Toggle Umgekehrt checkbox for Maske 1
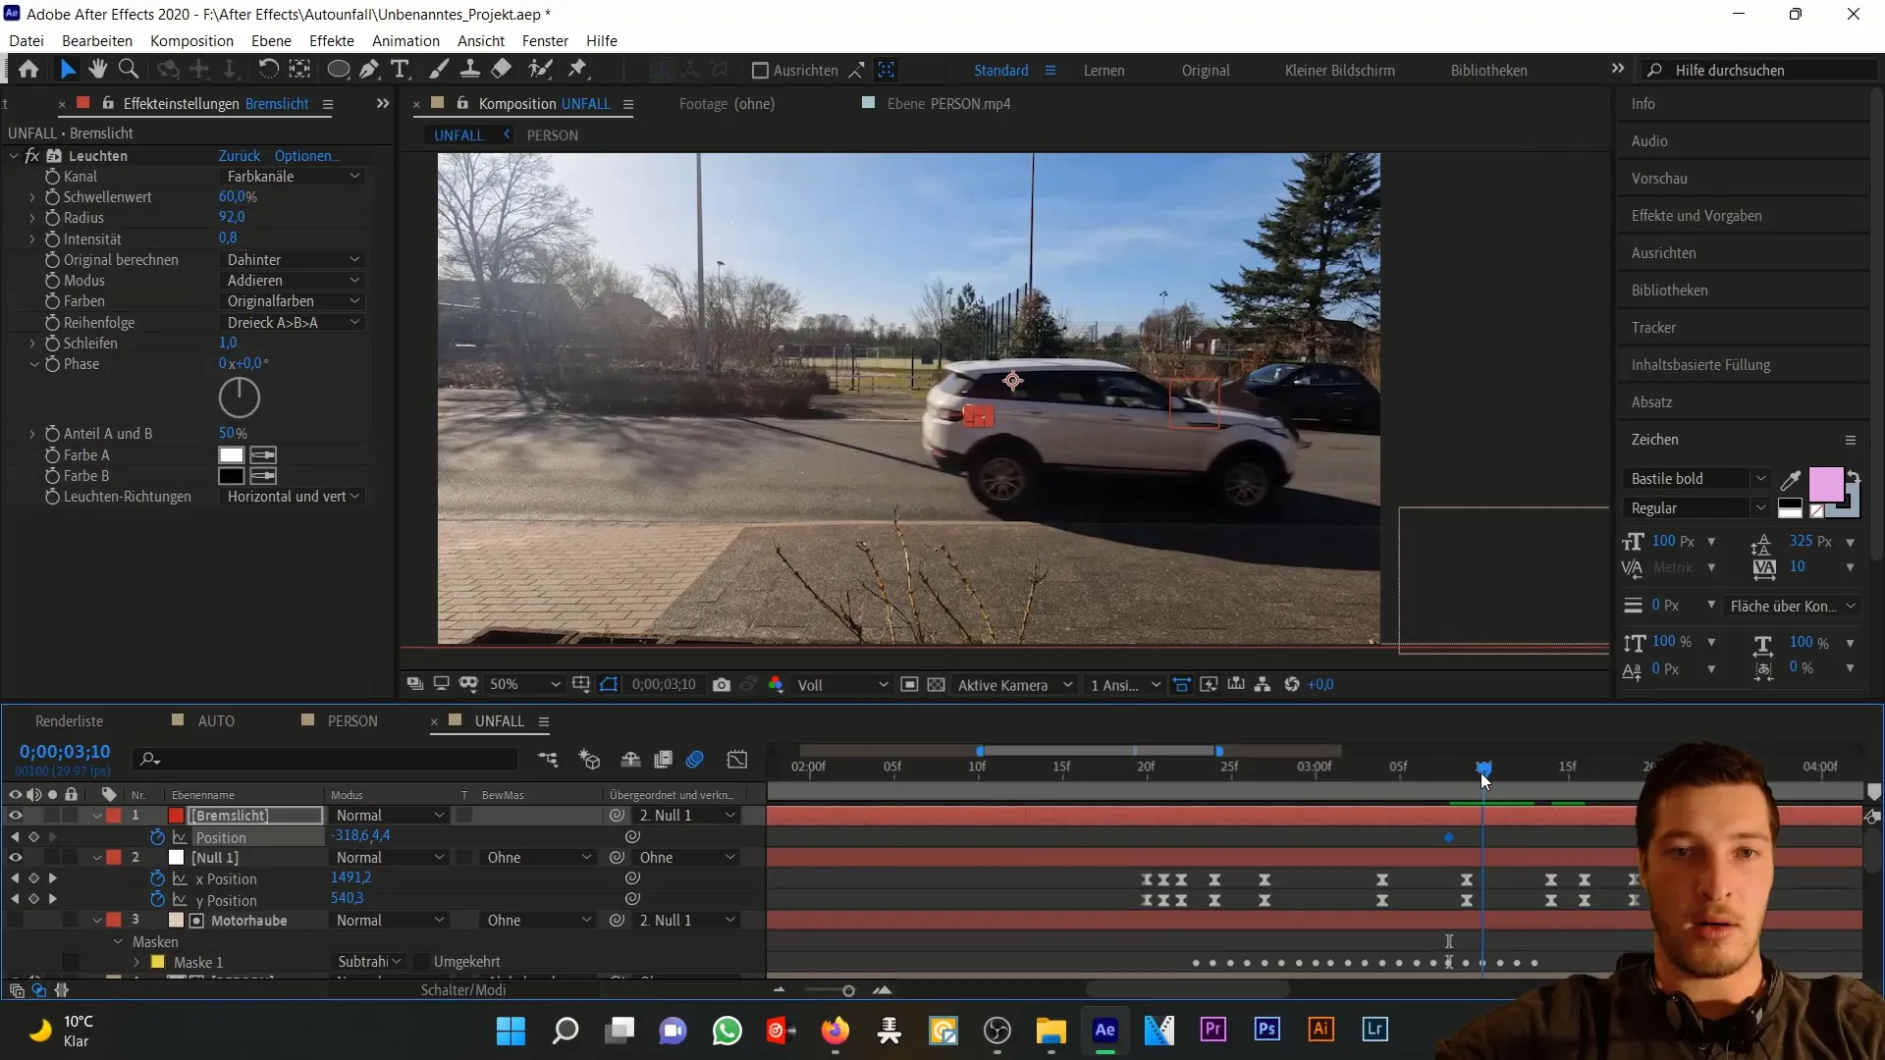 point(421,962)
